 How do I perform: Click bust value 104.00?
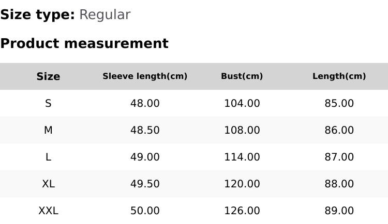[x=242, y=103]
